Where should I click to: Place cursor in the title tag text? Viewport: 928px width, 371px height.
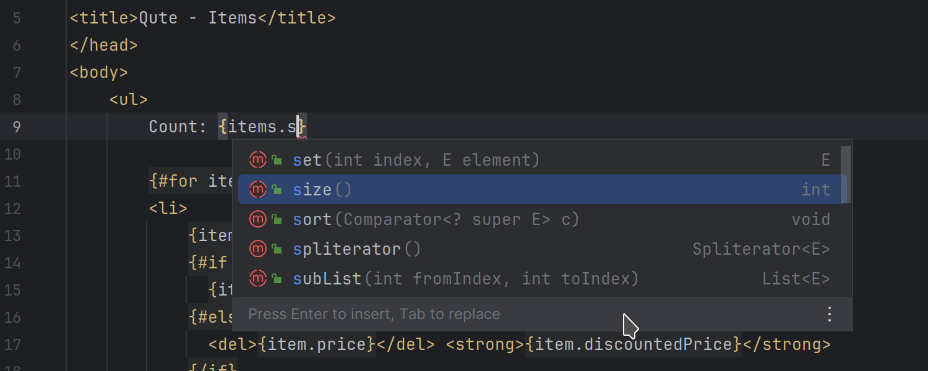(x=197, y=18)
